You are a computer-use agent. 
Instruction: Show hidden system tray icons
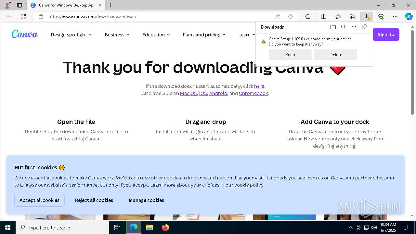click(350, 227)
